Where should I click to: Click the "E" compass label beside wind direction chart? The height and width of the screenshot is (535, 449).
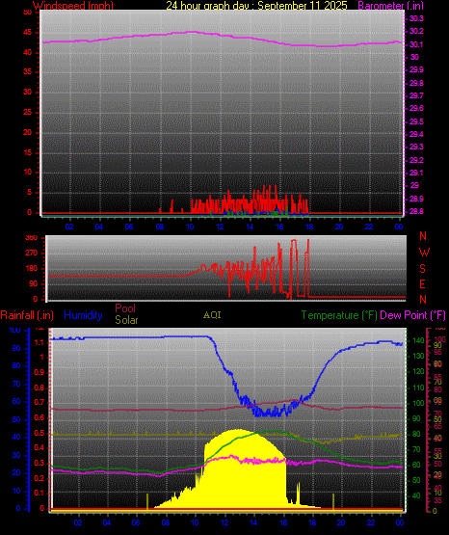tap(422, 283)
